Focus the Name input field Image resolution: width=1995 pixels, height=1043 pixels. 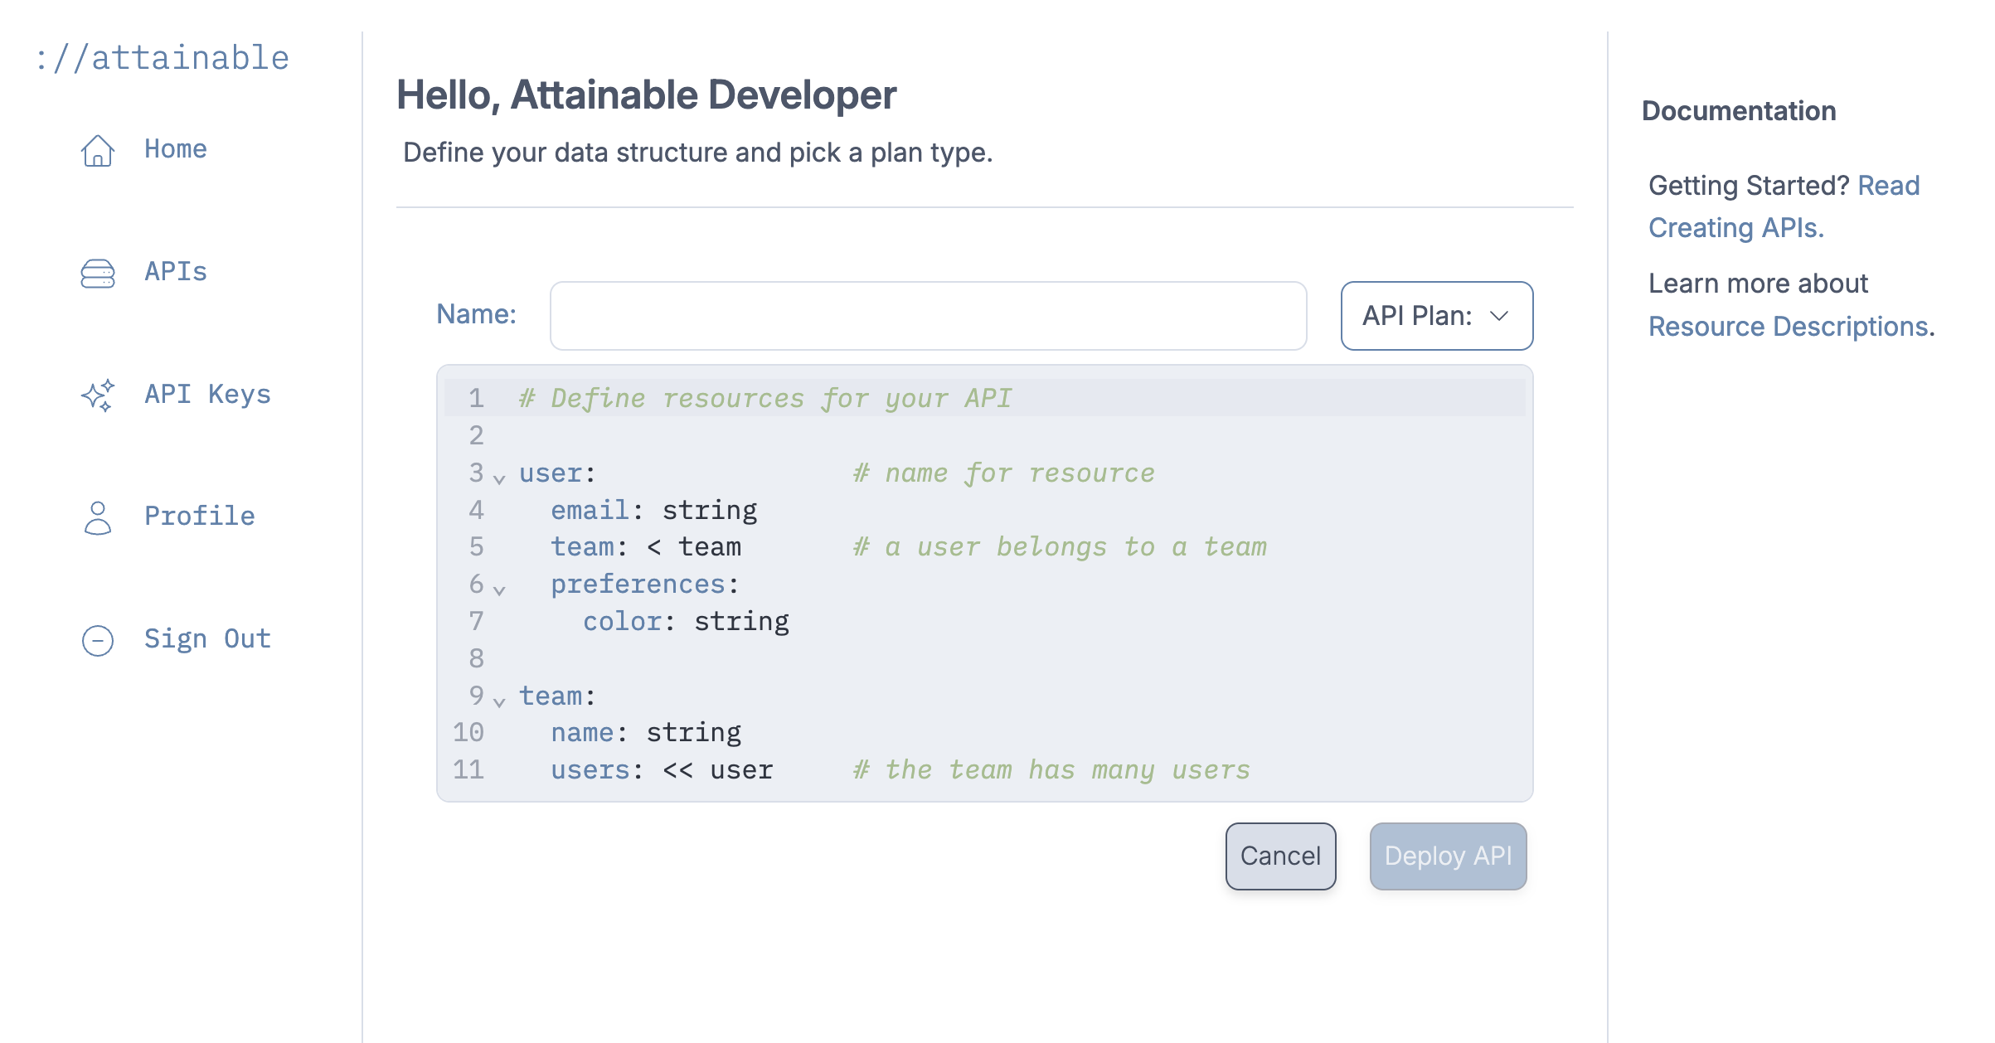pos(928,316)
